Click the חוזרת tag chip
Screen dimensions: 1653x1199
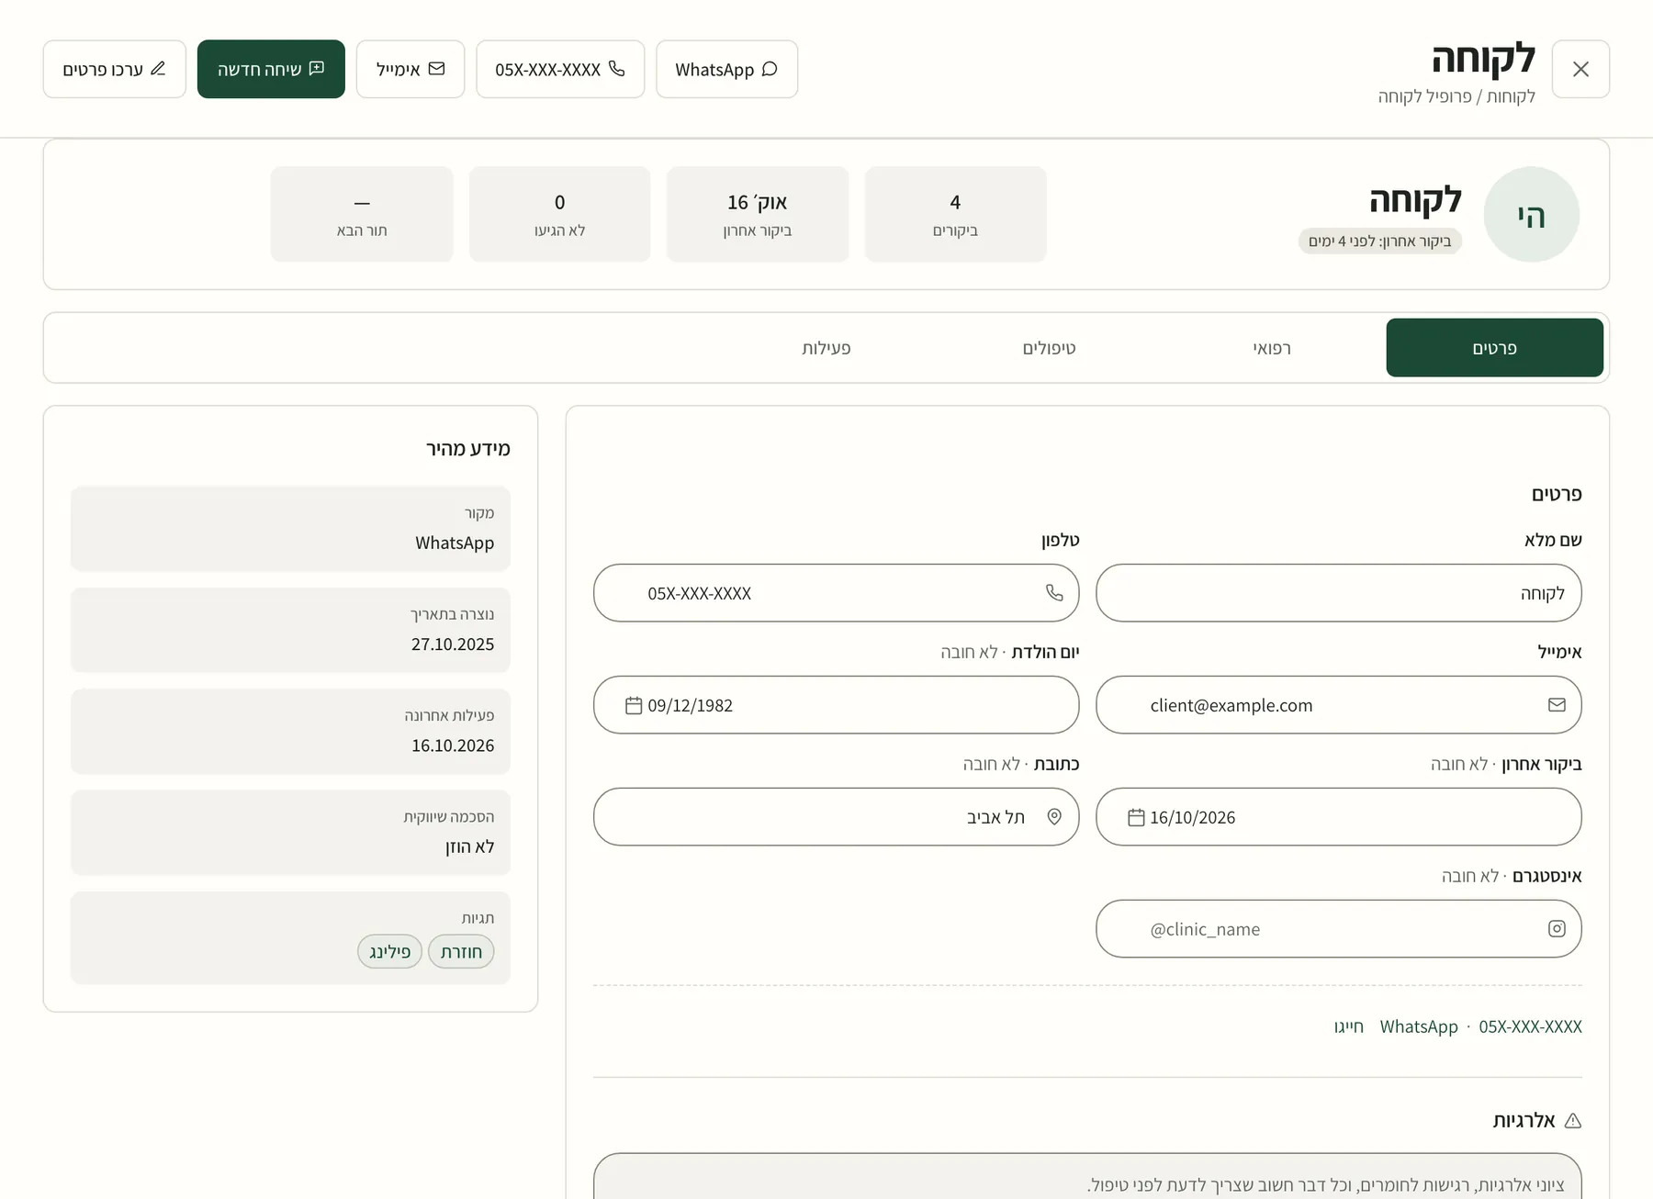tap(461, 952)
